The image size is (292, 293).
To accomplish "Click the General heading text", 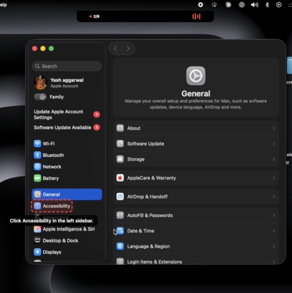I will pos(196,94).
